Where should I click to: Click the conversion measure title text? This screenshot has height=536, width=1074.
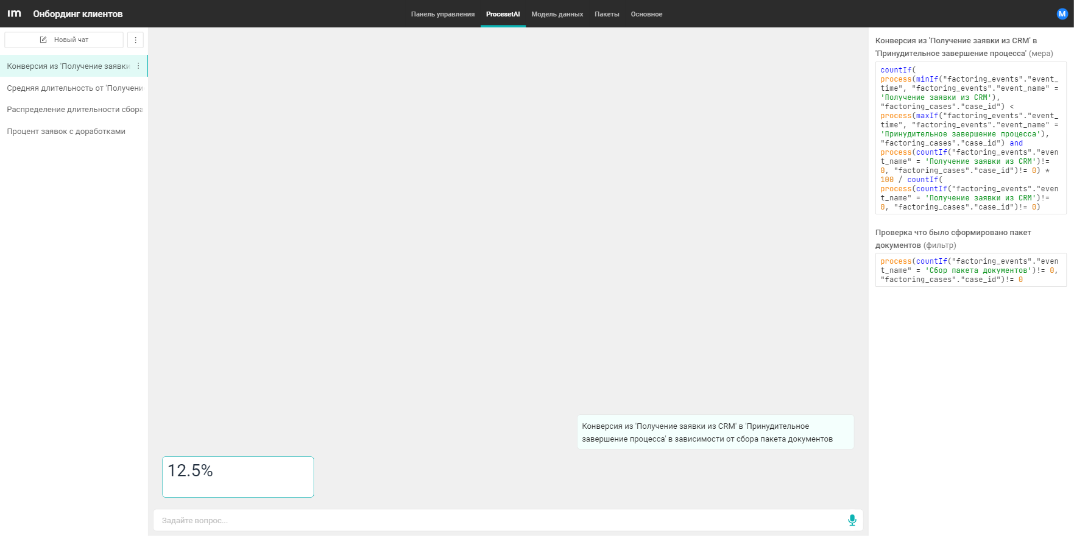964,47
